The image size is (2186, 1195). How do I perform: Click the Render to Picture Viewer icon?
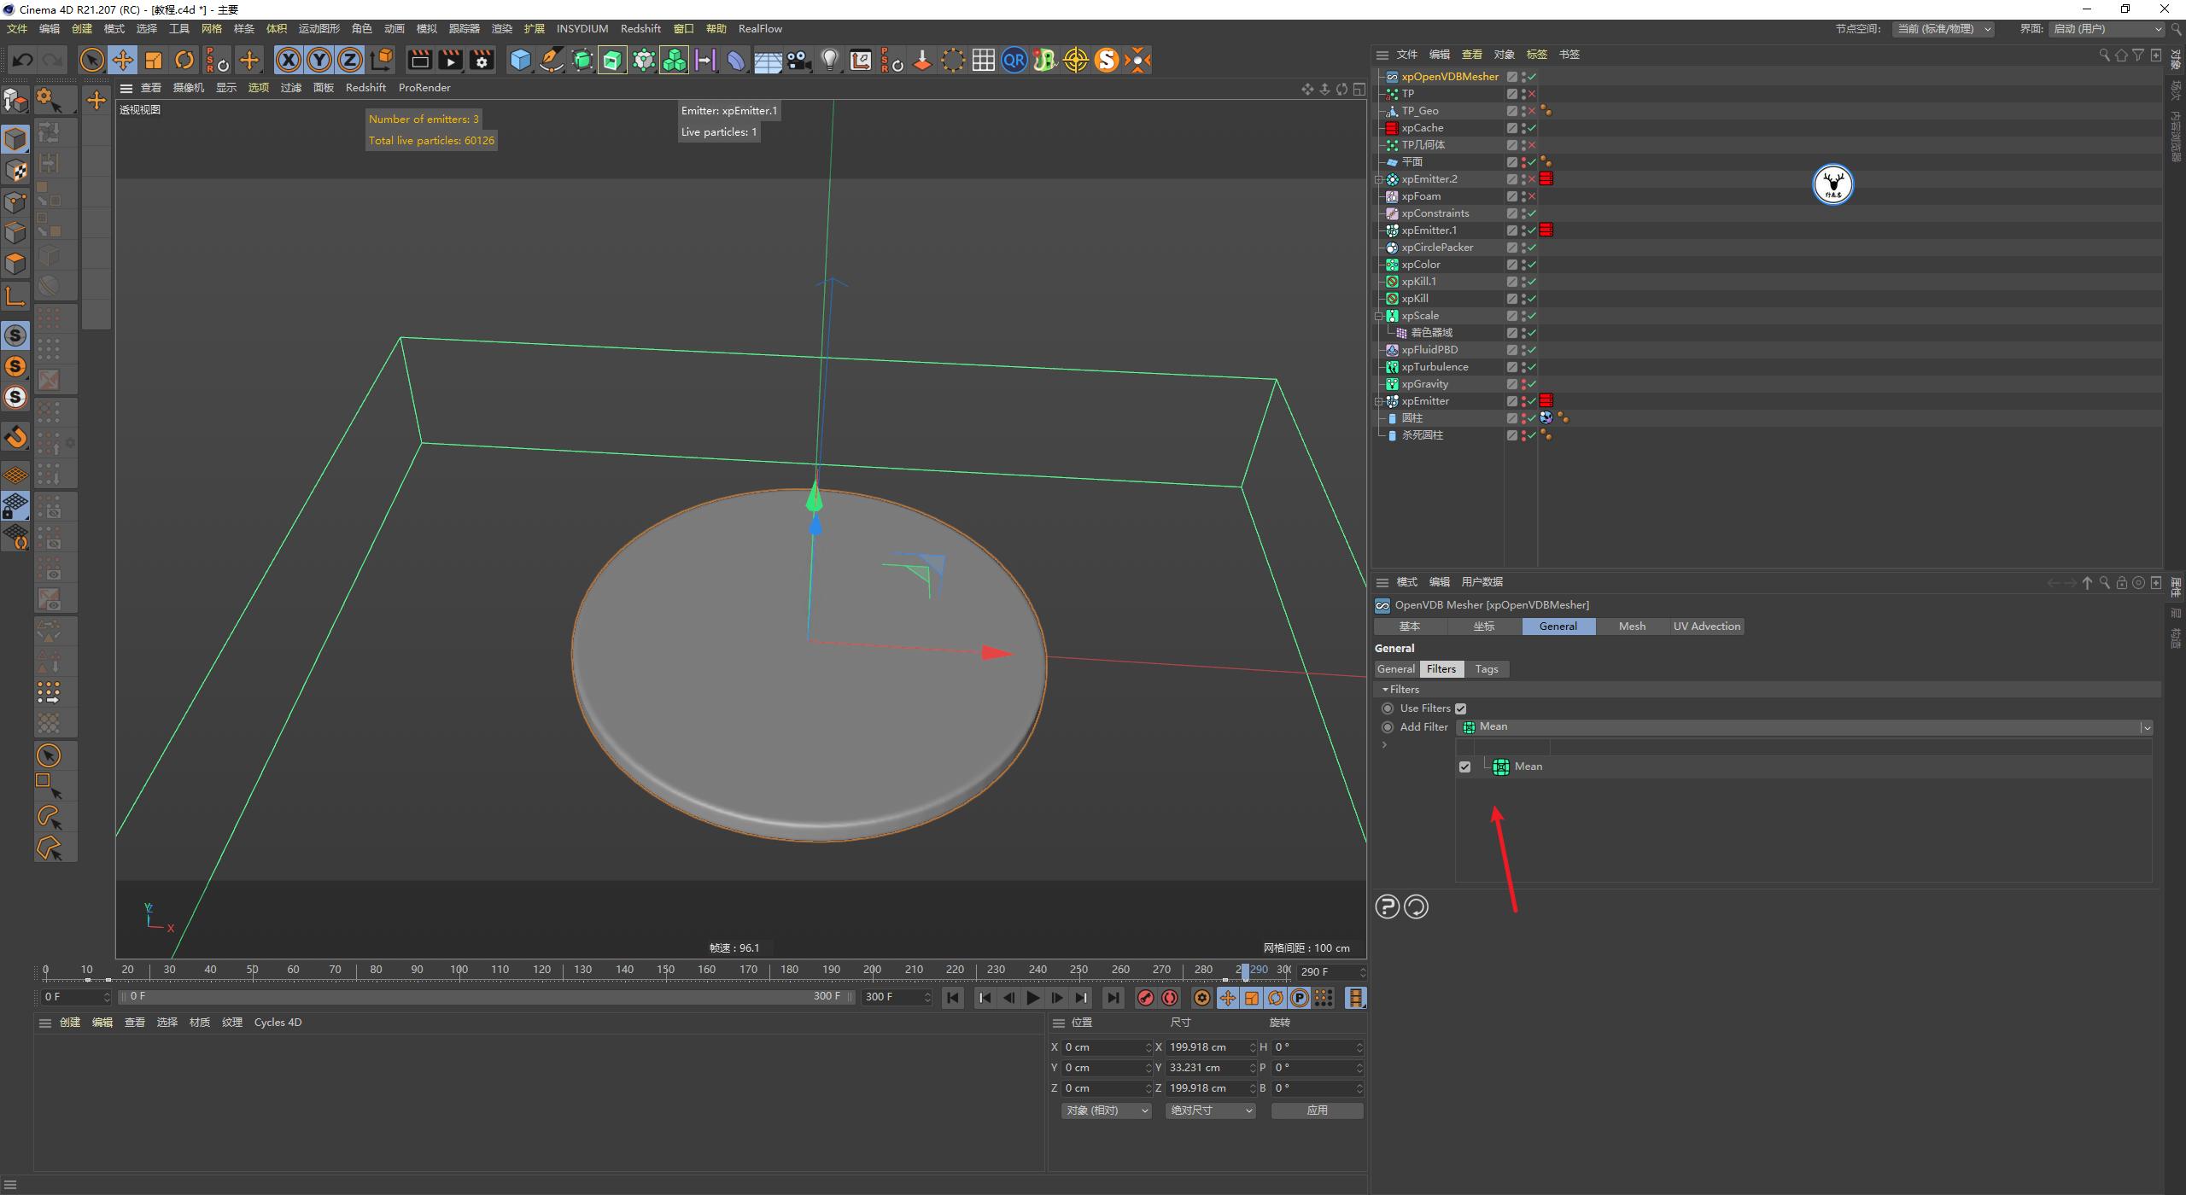(450, 60)
